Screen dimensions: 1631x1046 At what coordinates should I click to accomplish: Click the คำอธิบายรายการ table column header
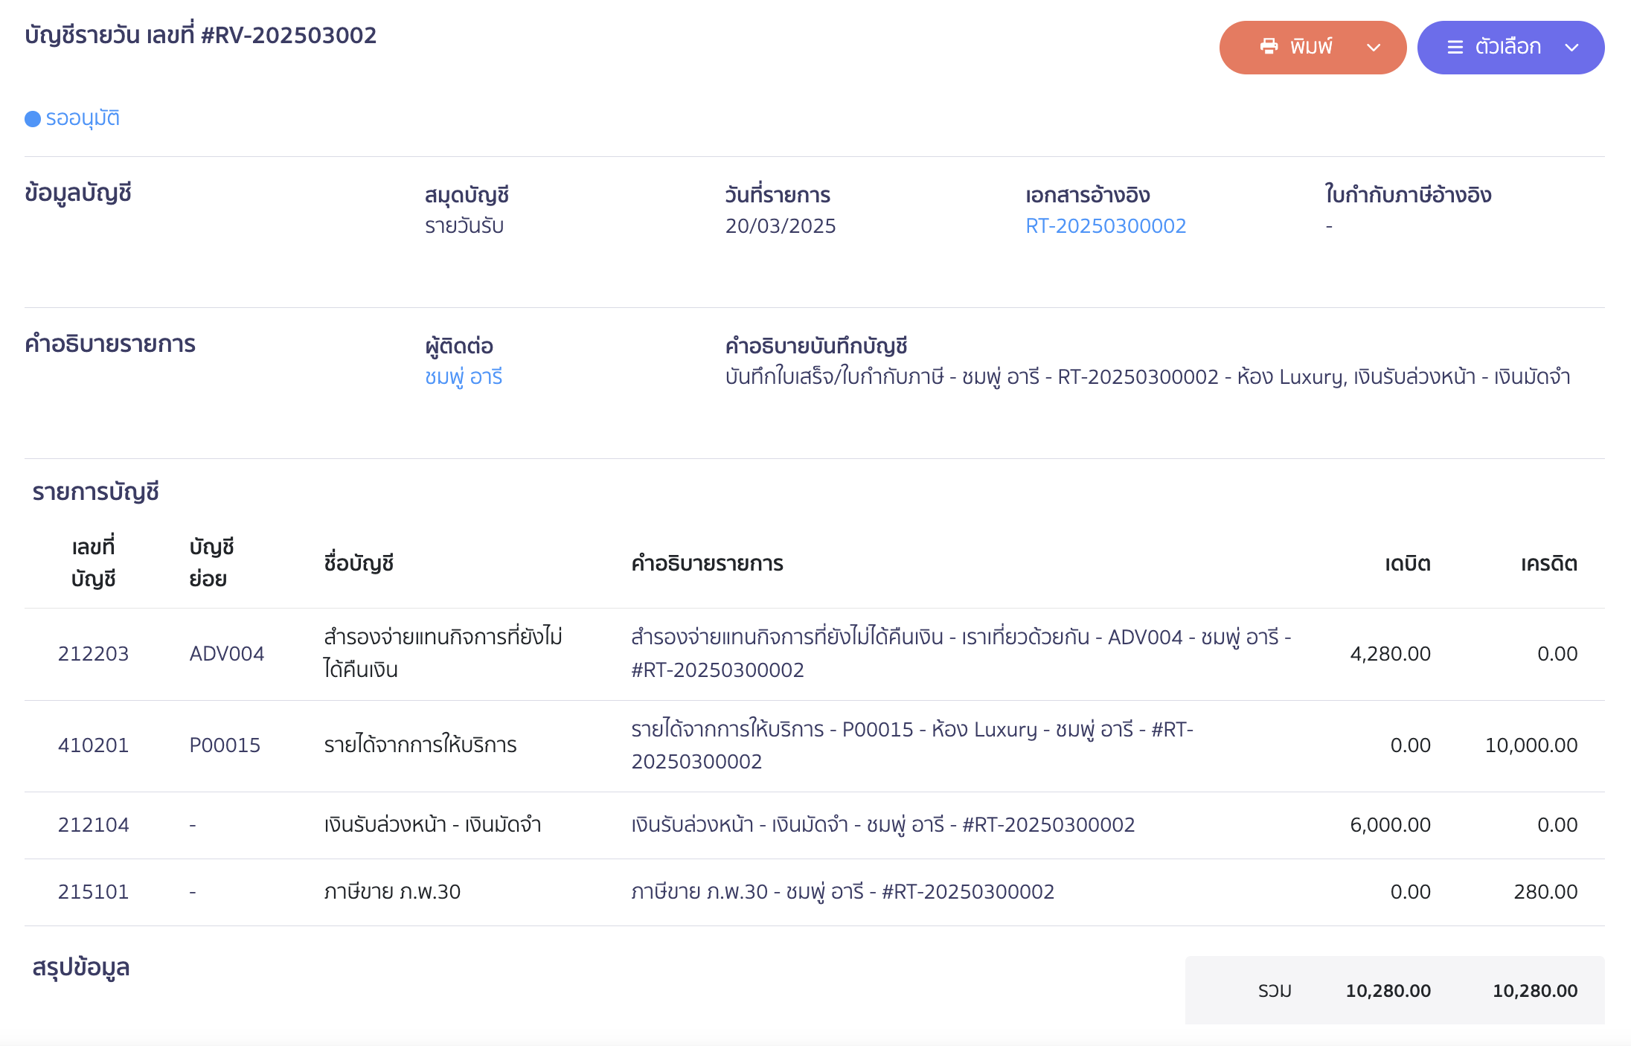coord(707,564)
